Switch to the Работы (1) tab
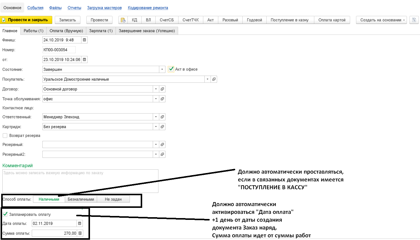Screen dimensions: 420x240 [34, 31]
